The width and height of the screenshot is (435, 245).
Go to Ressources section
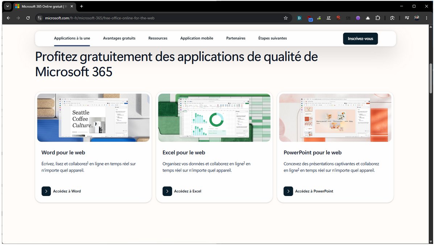click(158, 38)
